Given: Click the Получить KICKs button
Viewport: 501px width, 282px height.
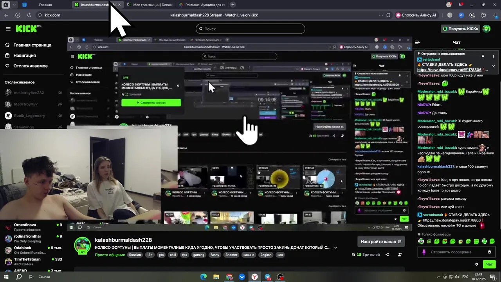Looking at the screenshot, I should coord(460,29).
